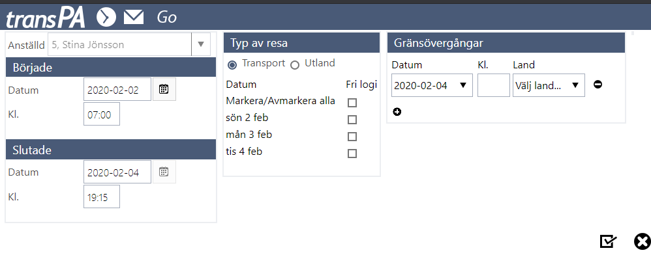Open the mail envelope icon

click(x=134, y=18)
